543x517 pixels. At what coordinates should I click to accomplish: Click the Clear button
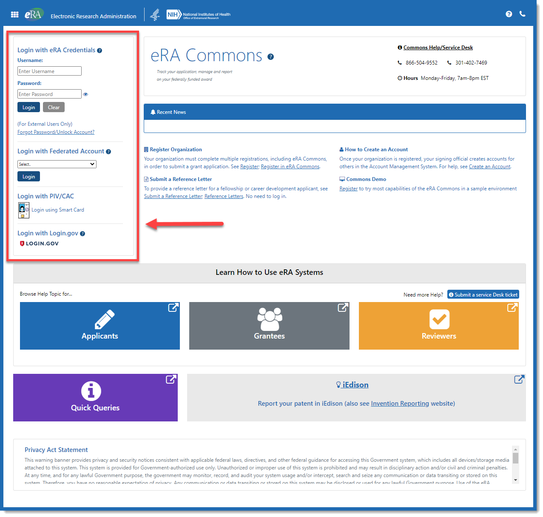(x=54, y=107)
